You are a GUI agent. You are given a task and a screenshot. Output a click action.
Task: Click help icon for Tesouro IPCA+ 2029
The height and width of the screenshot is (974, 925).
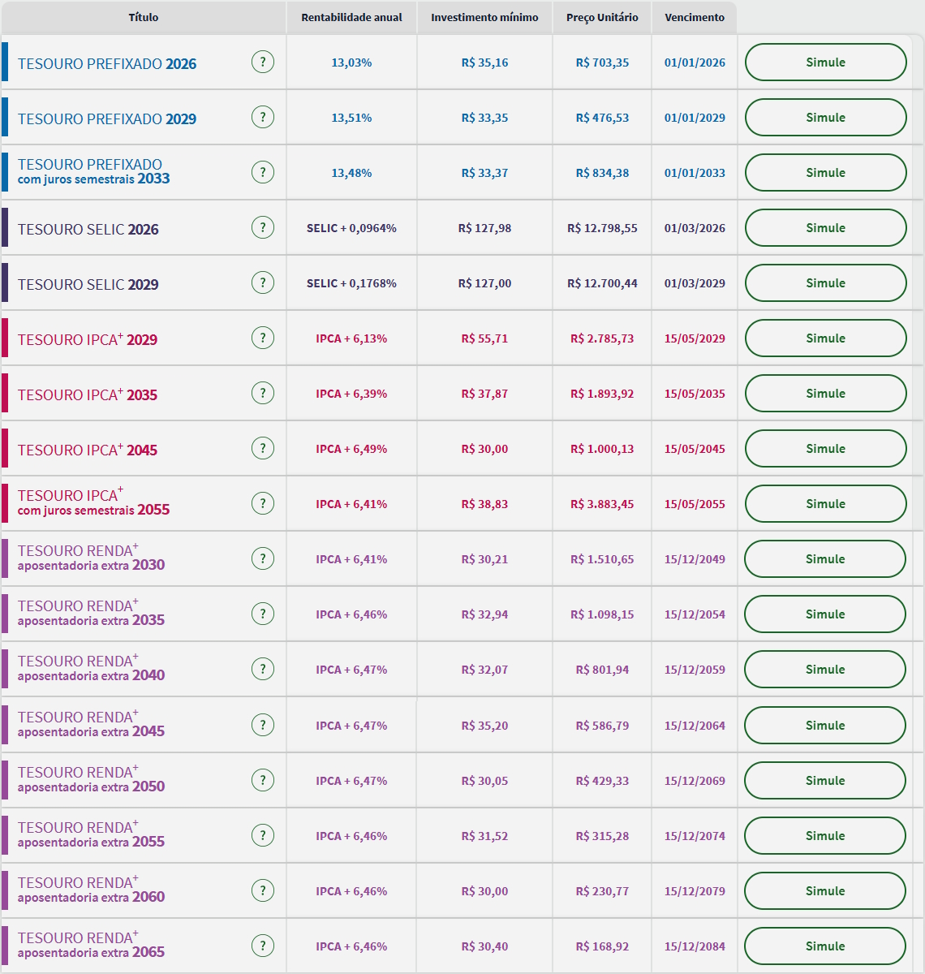tap(263, 338)
